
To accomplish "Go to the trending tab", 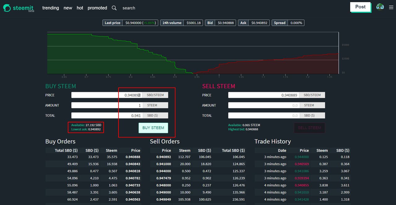I will 50,8.
